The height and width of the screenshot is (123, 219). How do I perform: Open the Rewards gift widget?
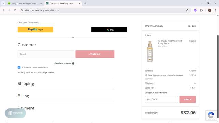pos(15,113)
